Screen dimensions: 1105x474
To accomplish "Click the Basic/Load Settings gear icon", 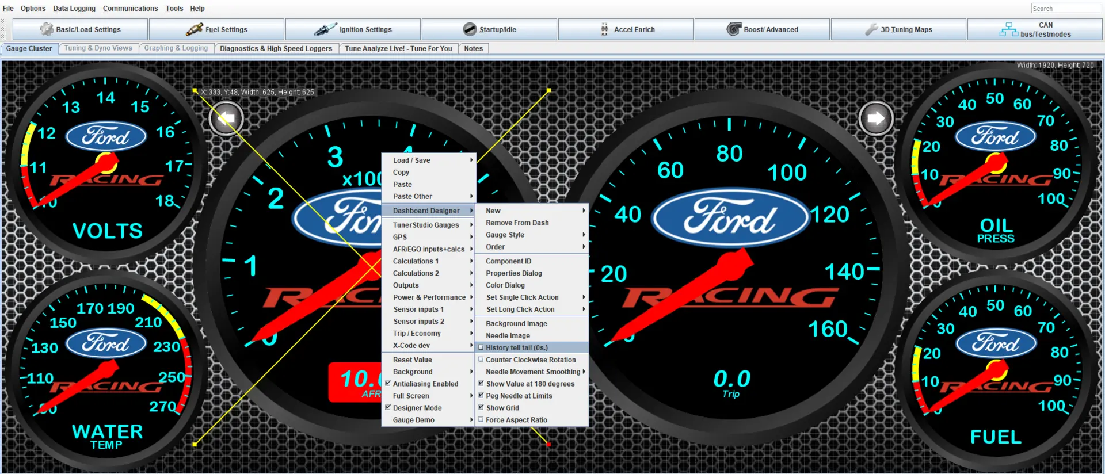I will point(47,29).
